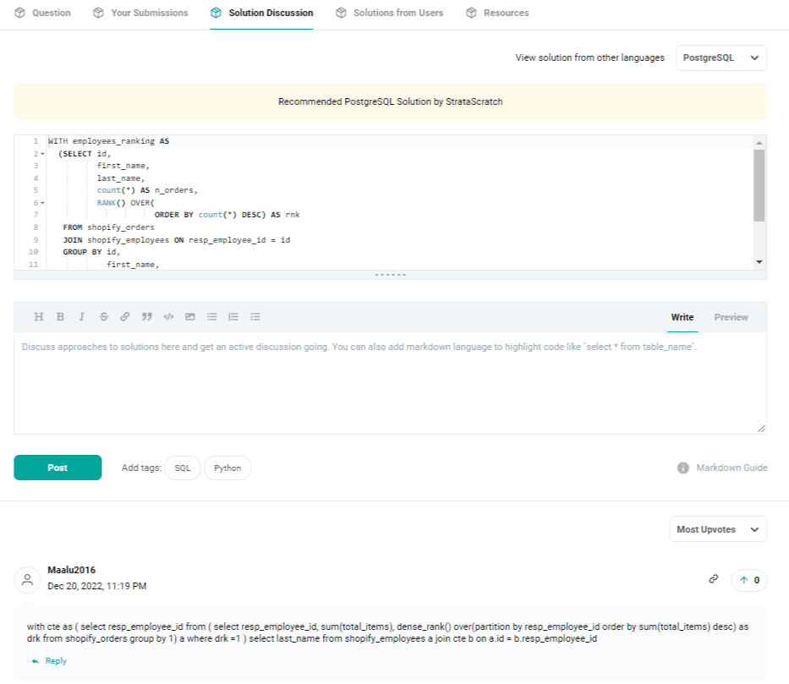Image resolution: width=789 pixels, height=684 pixels.
Task: Toggle strikethrough formatting
Action: 103,316
